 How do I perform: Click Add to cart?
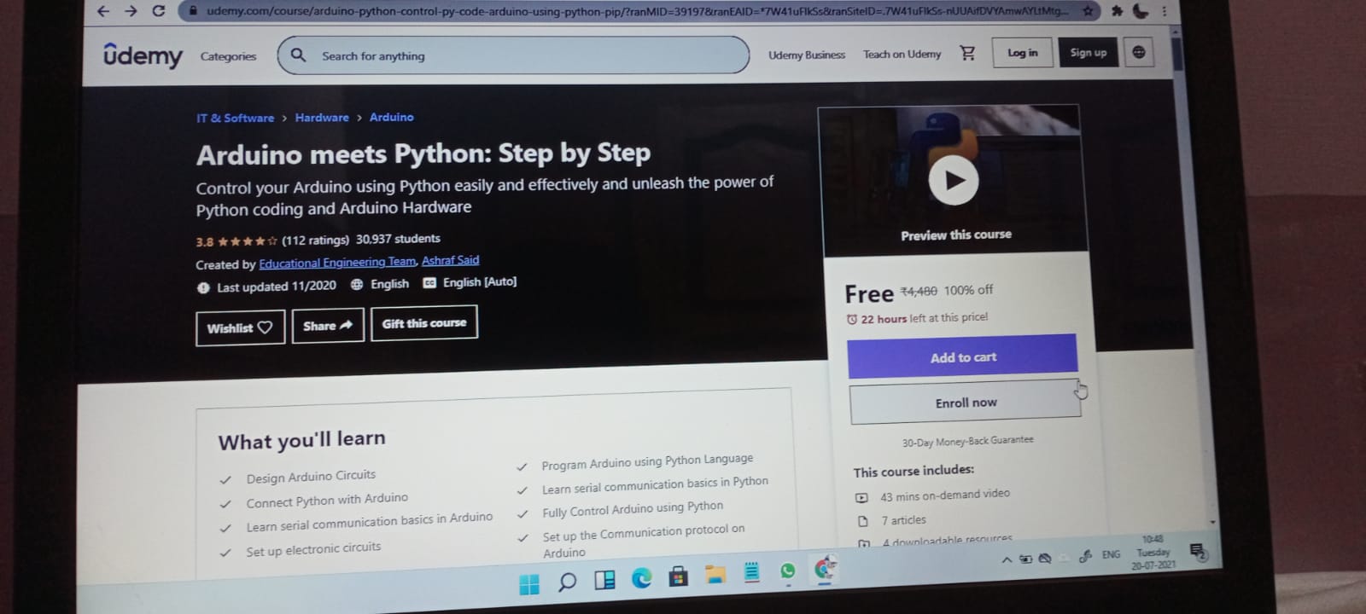coord(962,356)
